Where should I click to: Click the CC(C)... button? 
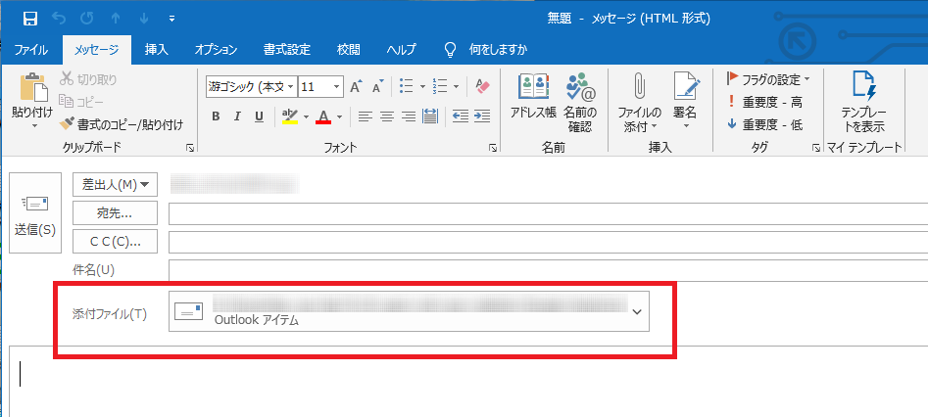click(x=115, y=242)
